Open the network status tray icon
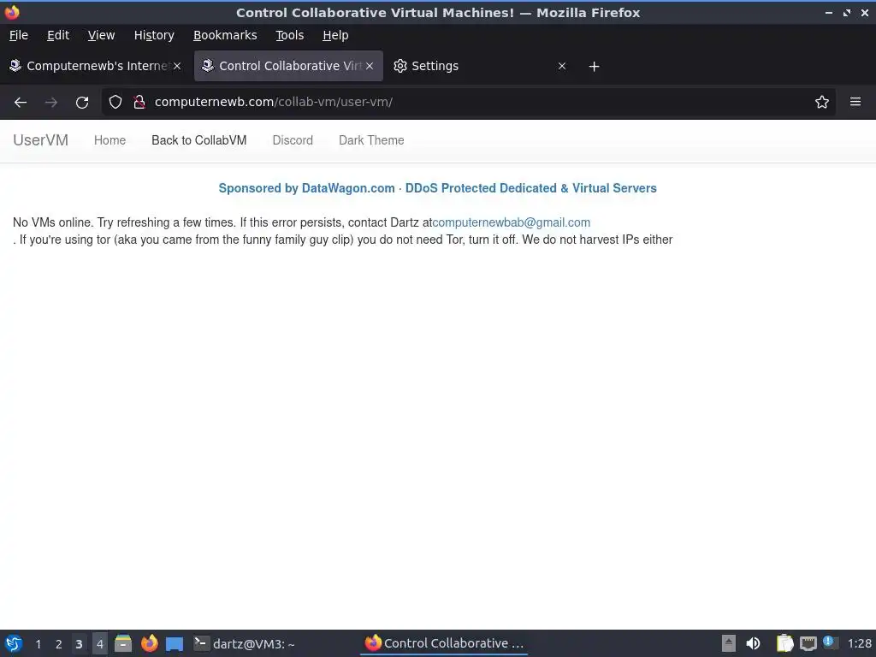The width and height of the screenshot is (876, 657). (x=808, y=644)
